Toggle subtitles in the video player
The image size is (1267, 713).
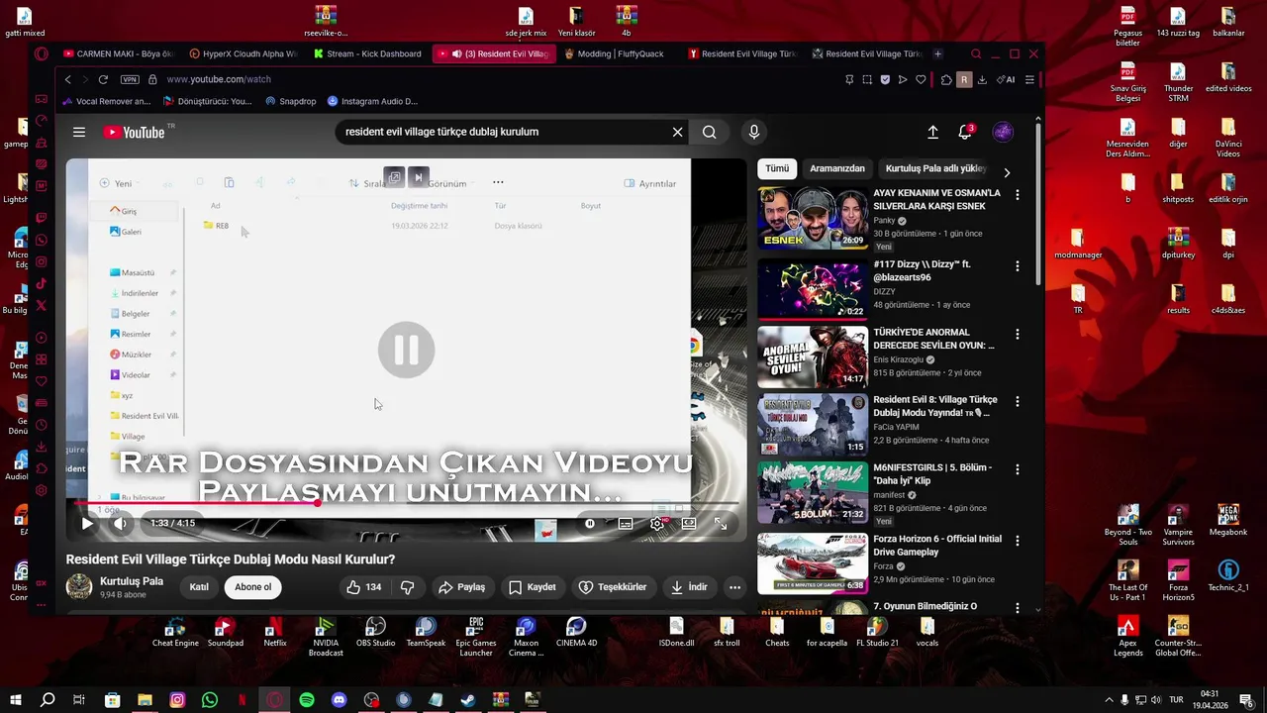pos(626,523)
